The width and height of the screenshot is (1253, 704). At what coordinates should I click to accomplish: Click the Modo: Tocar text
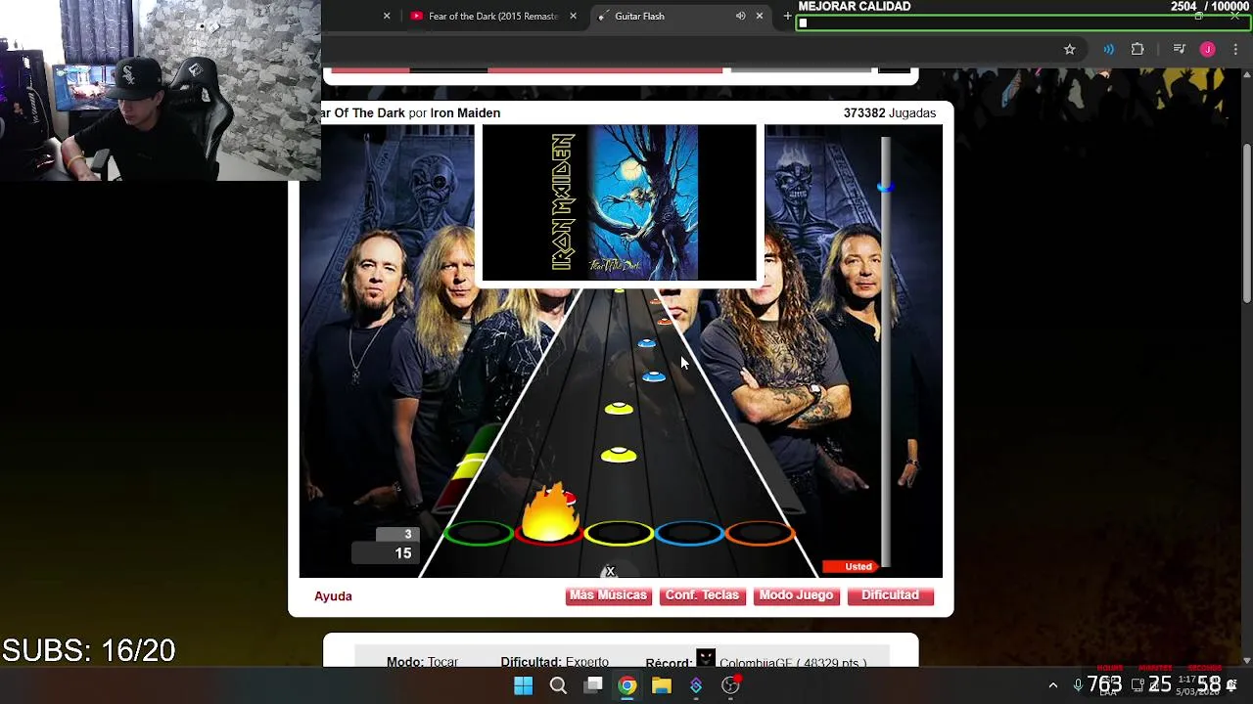point(422,662)
